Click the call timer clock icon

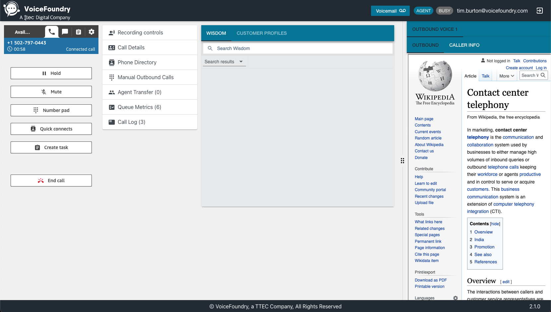coord(10,49)
